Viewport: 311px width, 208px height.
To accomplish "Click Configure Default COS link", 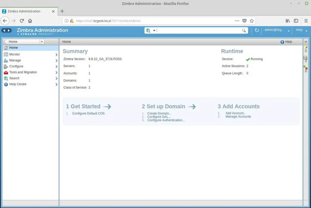I will point(88,114).
